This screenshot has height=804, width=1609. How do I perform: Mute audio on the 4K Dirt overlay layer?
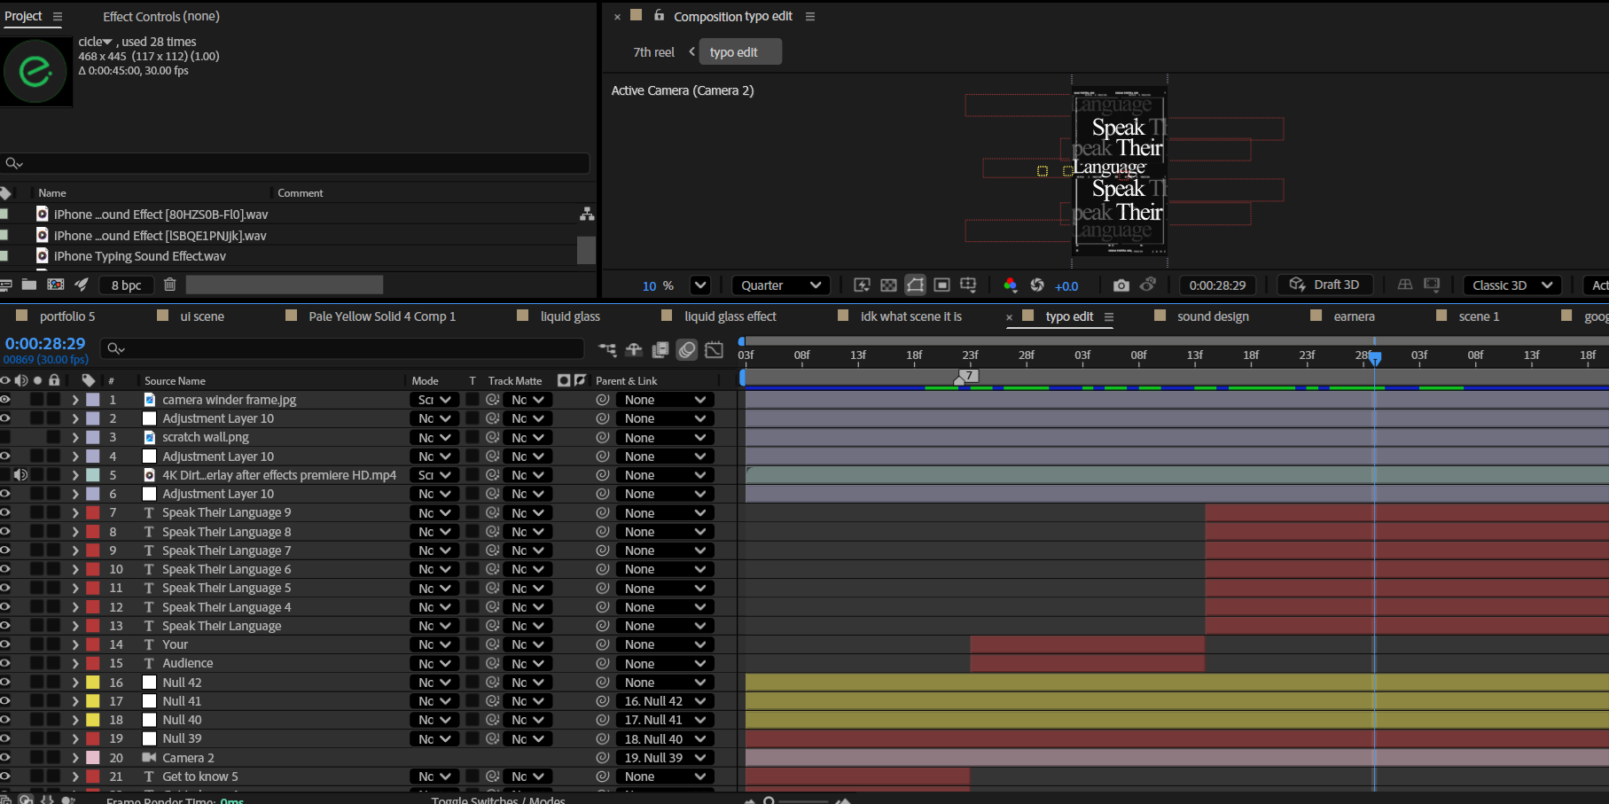[x=20, y=475]
